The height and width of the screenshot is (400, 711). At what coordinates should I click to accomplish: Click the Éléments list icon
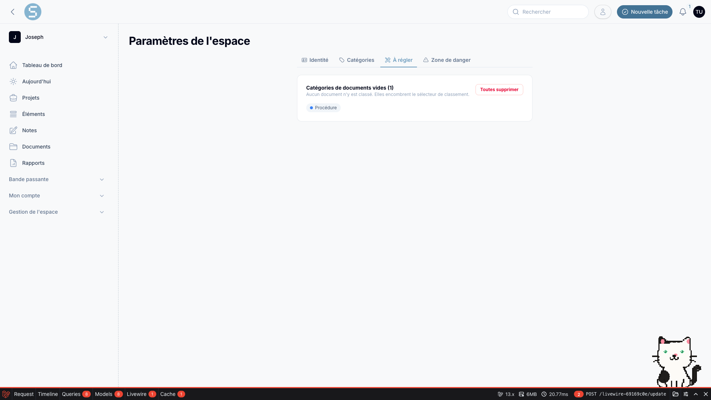pos(13,114)
